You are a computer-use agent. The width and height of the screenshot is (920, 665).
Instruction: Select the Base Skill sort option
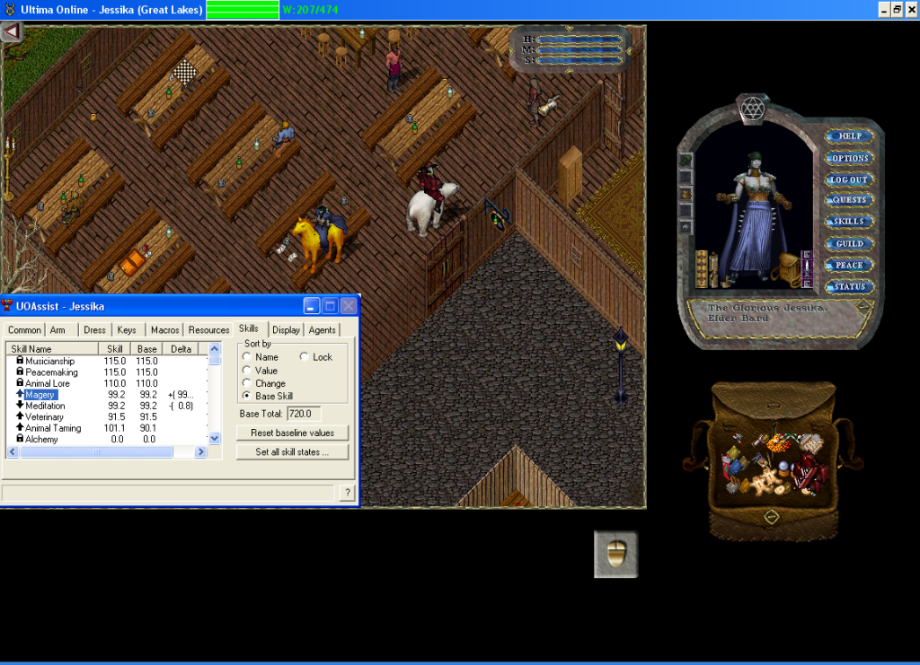[268, 396]
